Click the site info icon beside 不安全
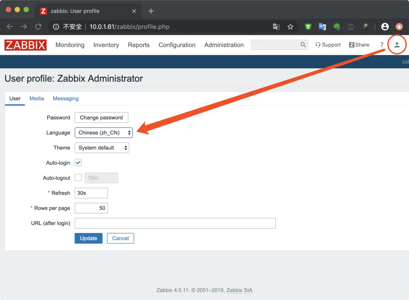409x300 pixels. (56, 27)
